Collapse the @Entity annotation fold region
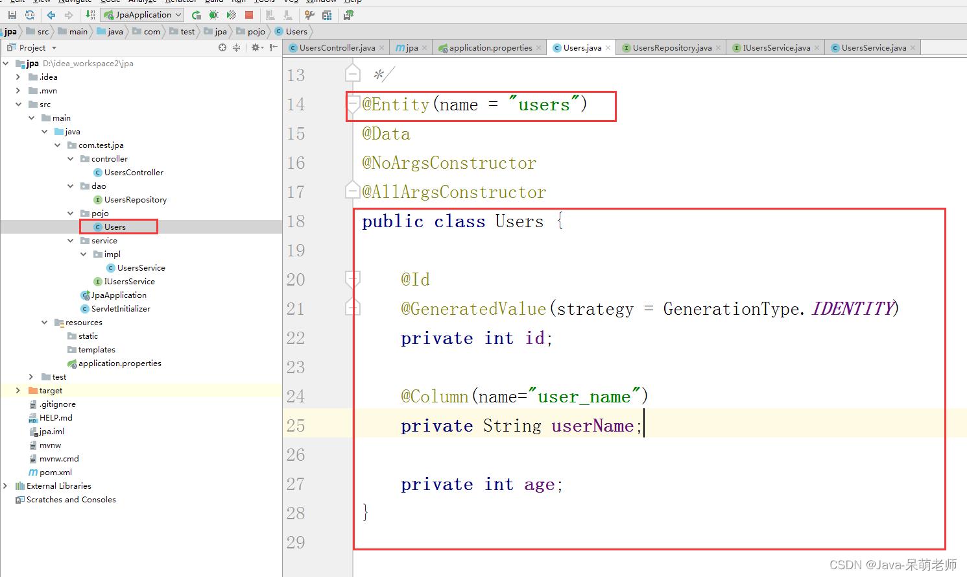 click(x=352, y=104)
